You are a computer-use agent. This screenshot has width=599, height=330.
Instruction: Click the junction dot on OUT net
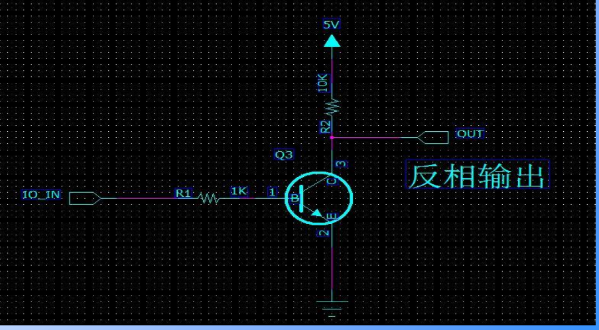pyautogui.click(x=332, y=137)
